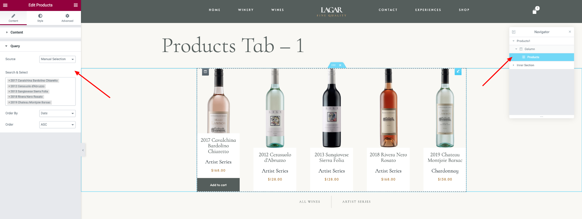Click the column handle icon on first product
The width and height of the screenshot is (582, 219).
pyautogui.click(x=205, y=72)
